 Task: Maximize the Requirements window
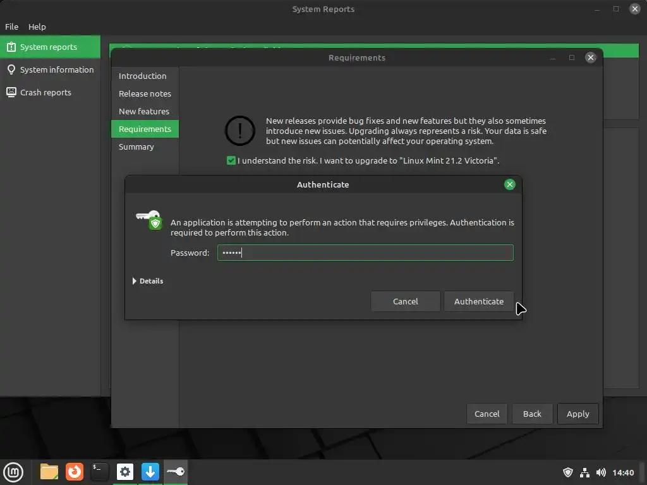click(571, 57)
